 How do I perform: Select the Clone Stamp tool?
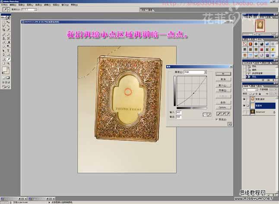pyautogui.click(x=3, y=38)
